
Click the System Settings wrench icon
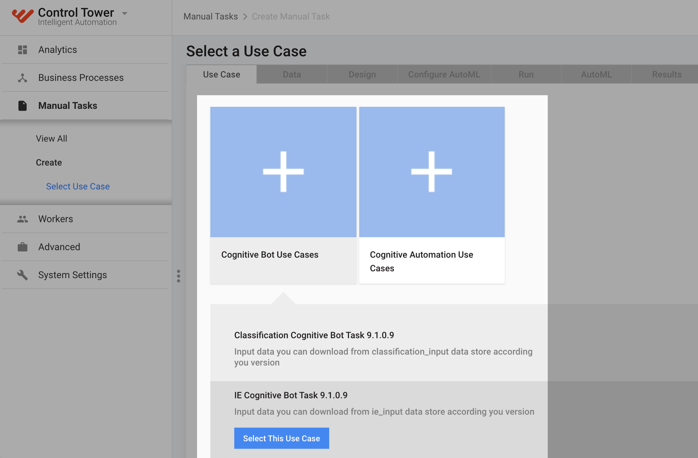23,275
